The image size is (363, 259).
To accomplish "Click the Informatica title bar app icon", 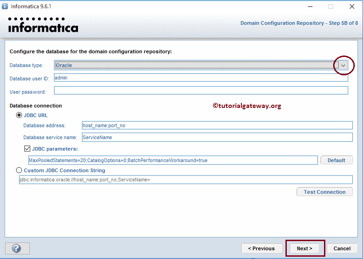I will pos(6,6).
